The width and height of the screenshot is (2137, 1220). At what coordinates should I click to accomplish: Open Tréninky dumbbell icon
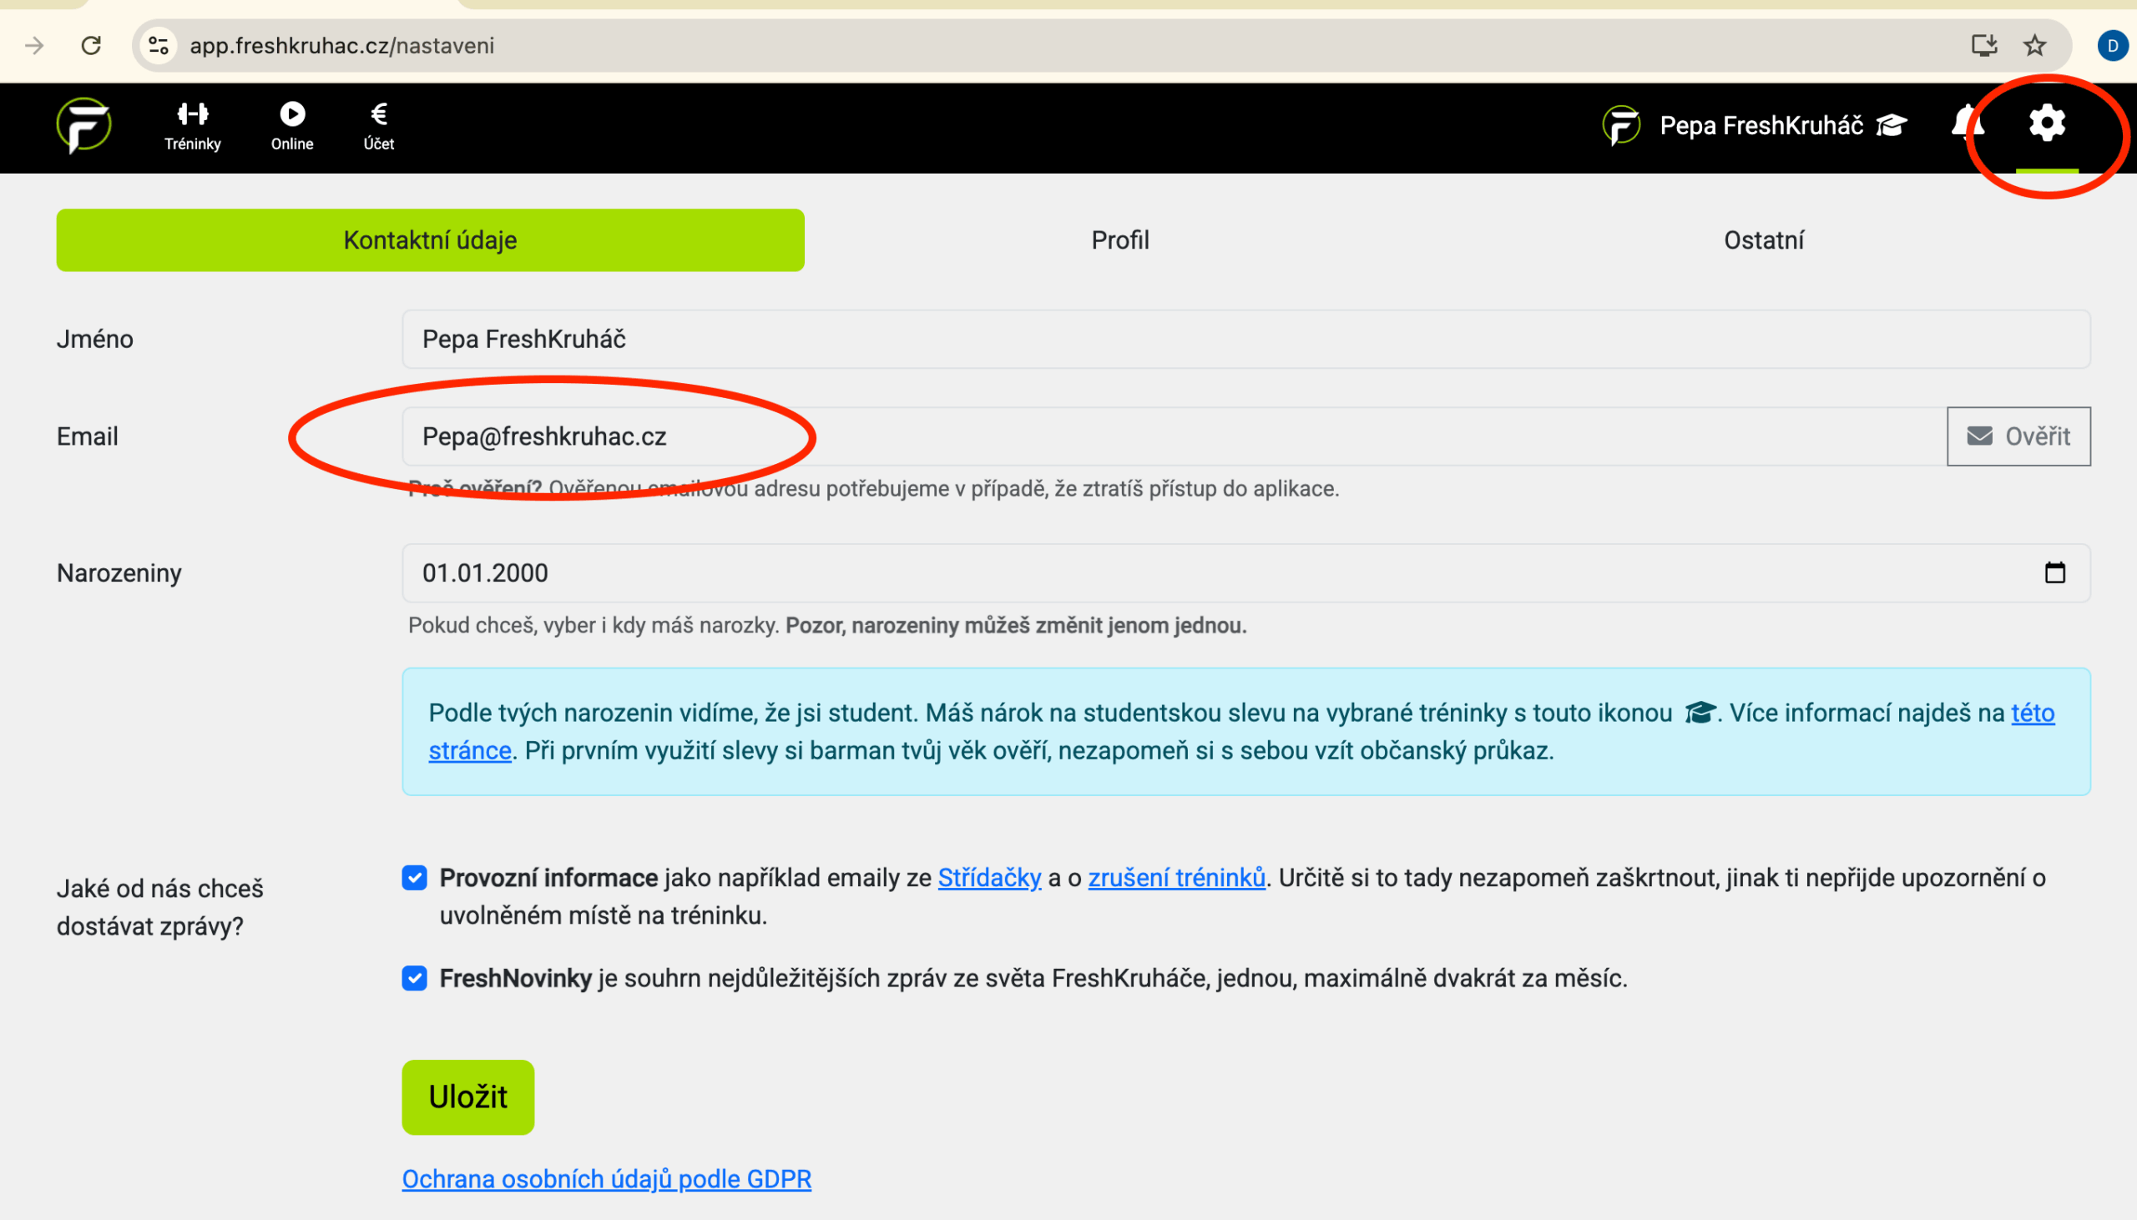(193, 115)
